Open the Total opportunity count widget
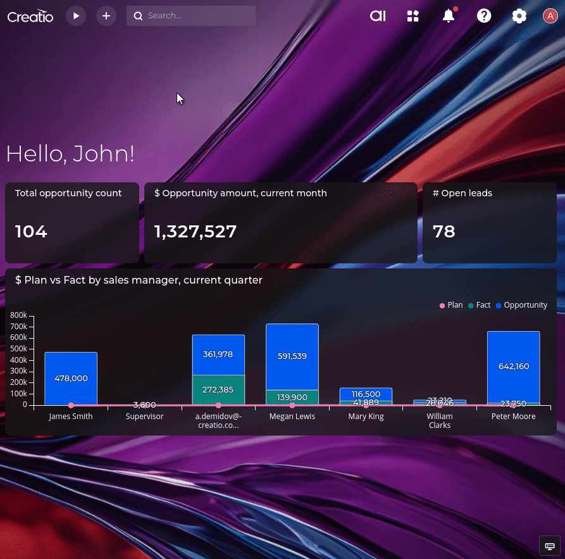Image resolution: width=565 pixels, height=559 pixels. point(72,222)
